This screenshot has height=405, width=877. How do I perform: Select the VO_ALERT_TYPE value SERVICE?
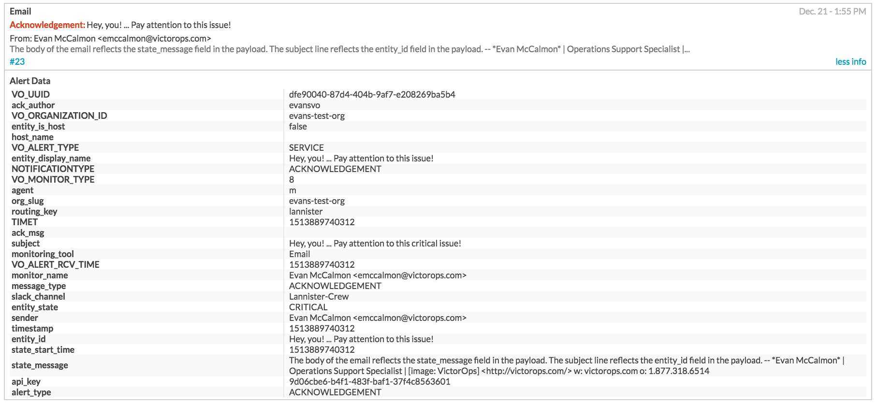[x=307, y=147]
